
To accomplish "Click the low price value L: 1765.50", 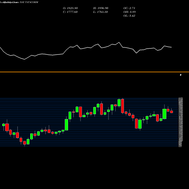I will point(101,12).
